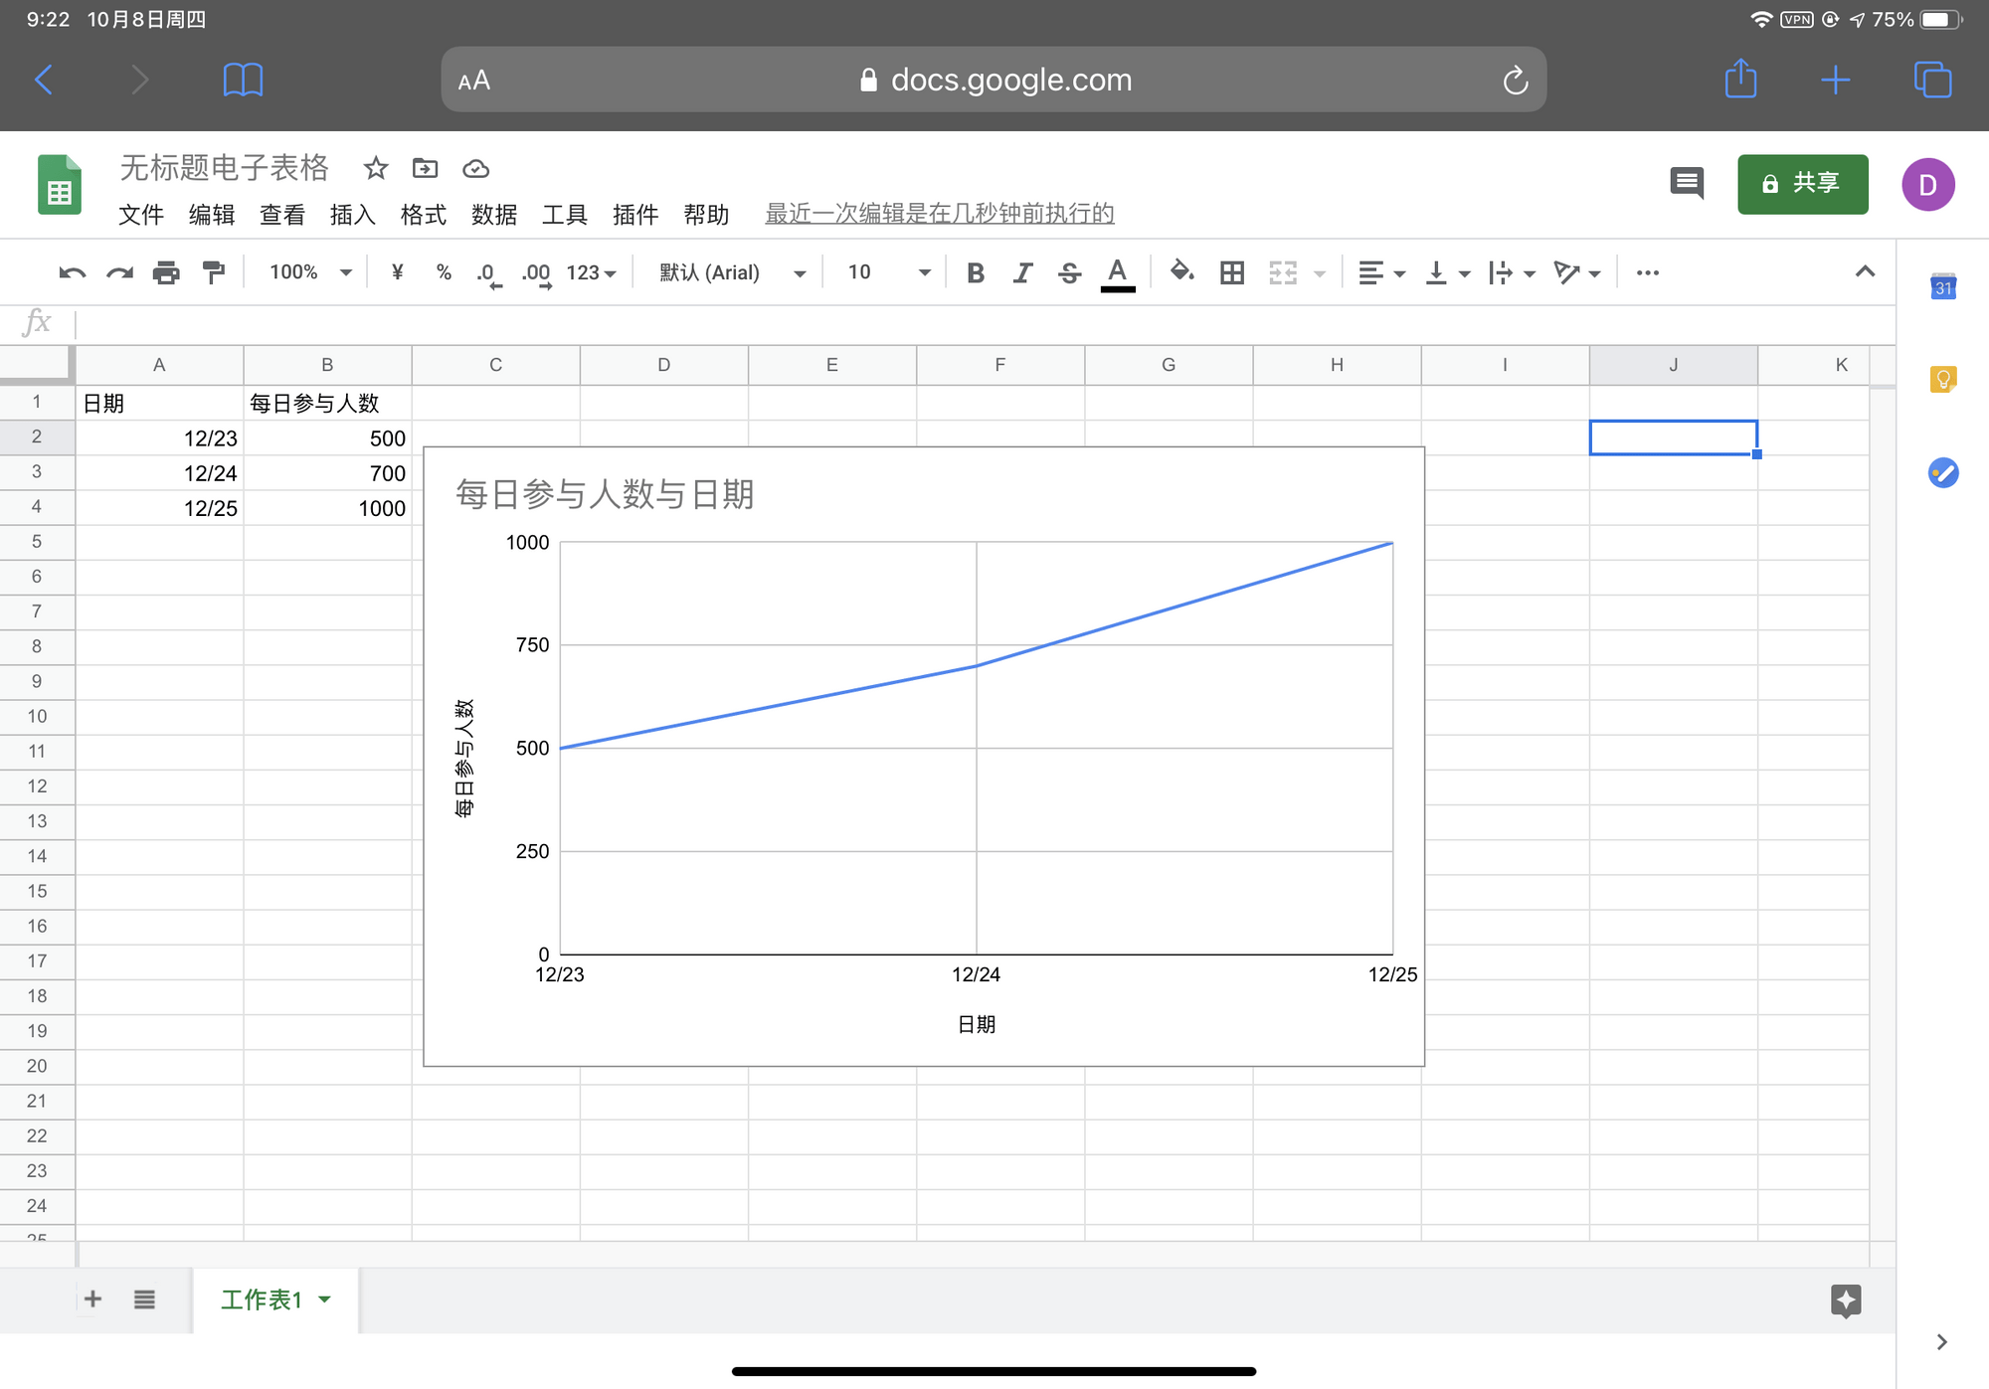Open the comment history icon
This screenshot has height=1389, width=1989.
tap(1687, 183)
